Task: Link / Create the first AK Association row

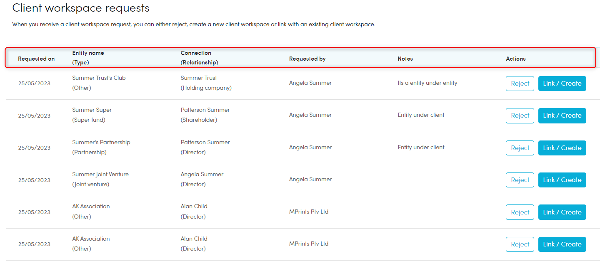Action: (x=562, y=212)
